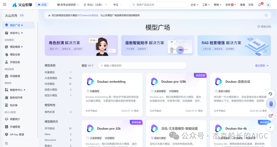277x147 pixels.
Task: Click the Volcano Engine logo
Action: 22,5
